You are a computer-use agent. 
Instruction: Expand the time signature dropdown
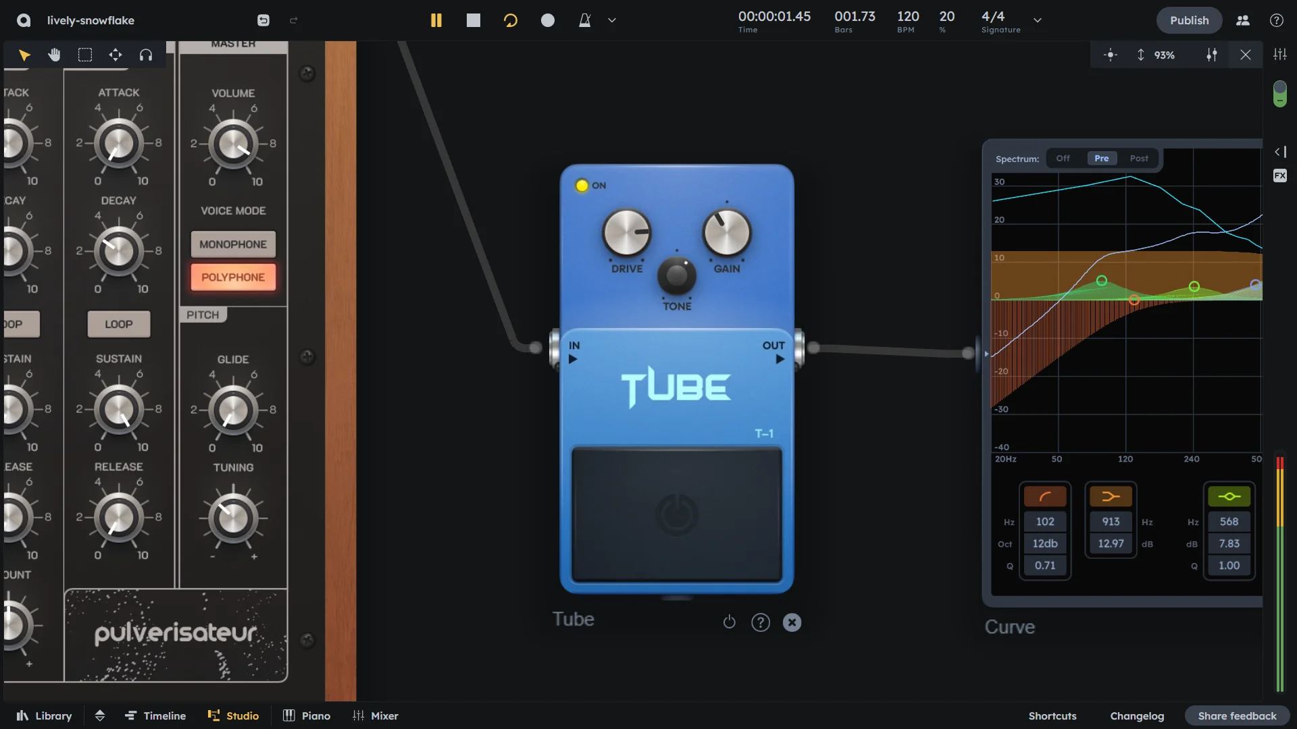point(1037,20)
